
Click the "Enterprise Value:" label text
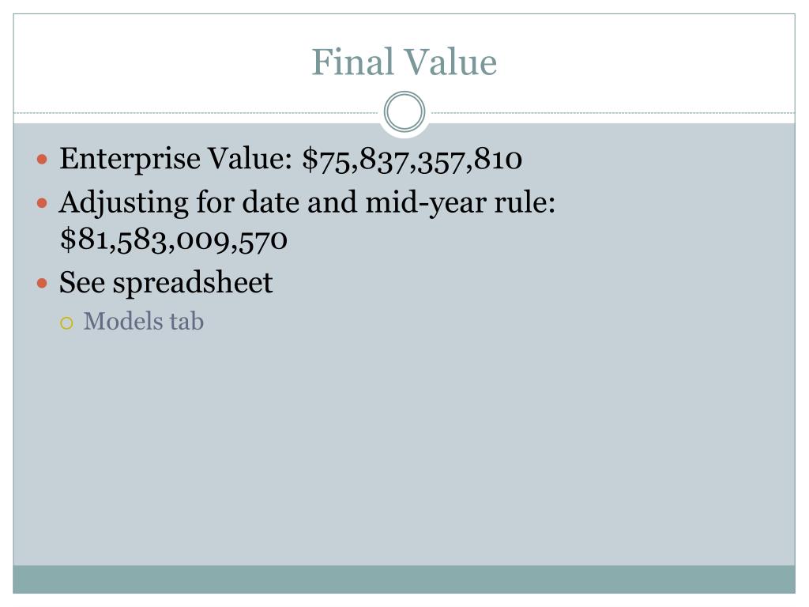(176, 159)
